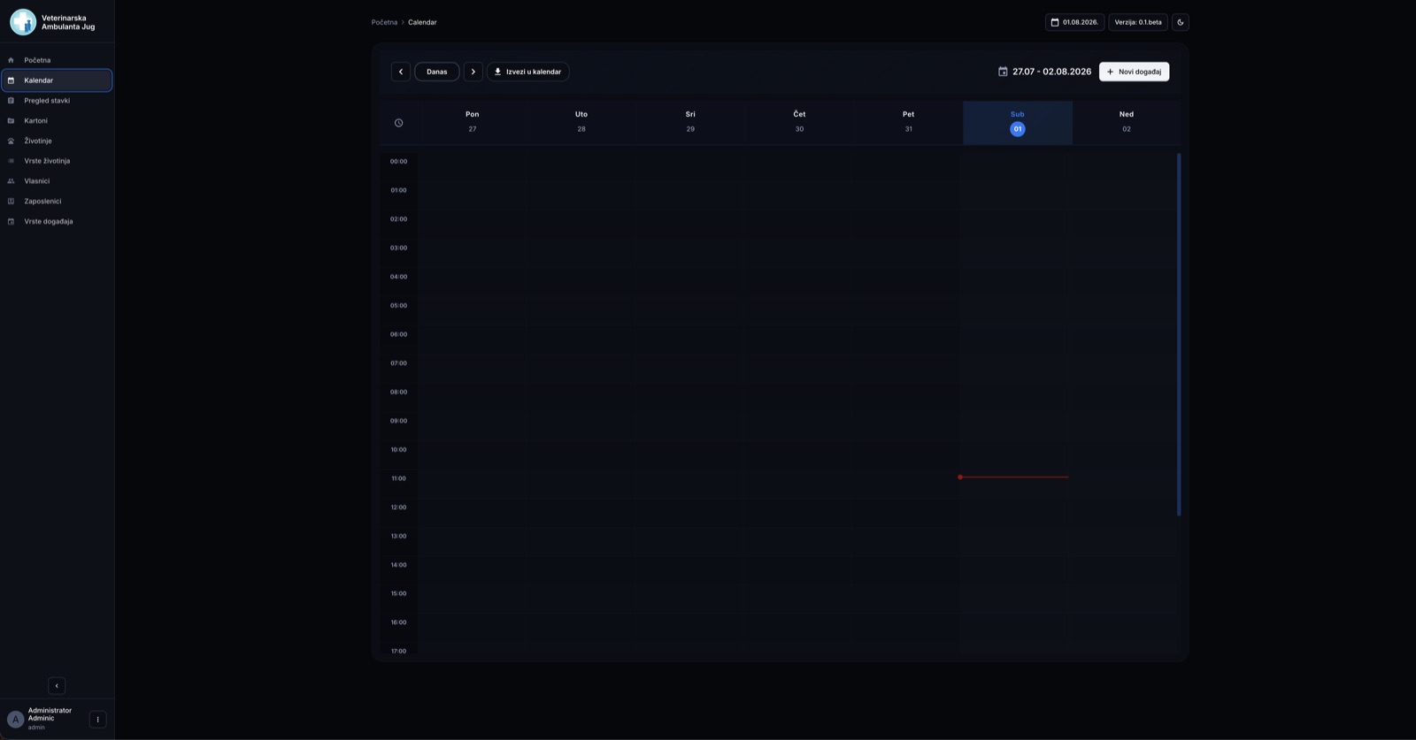Open the 01.08.2026. date picker
The width and height of the screenshot is (1416, 740).
(x=1074, y=22)
